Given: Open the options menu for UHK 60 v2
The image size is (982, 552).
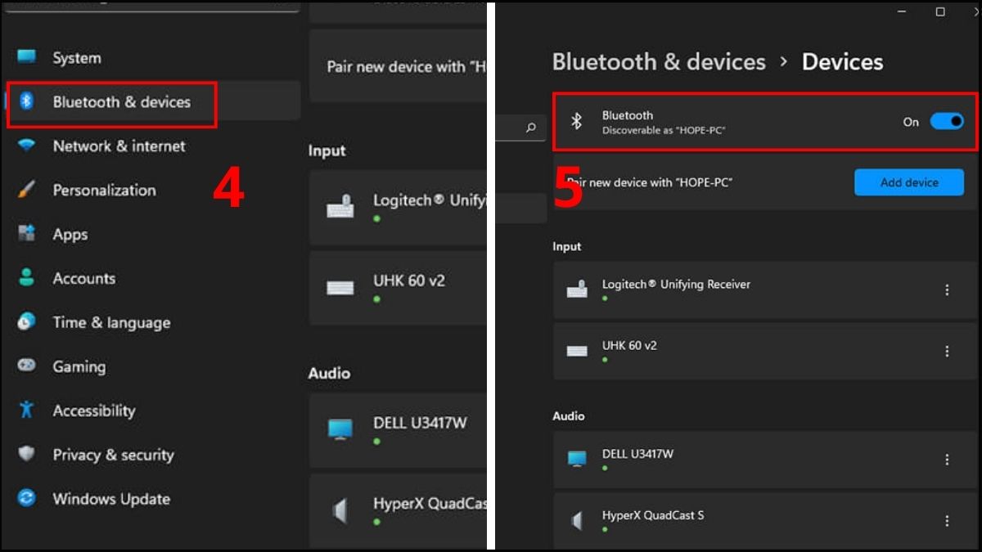Looking at the screenshot, I should coord(948,352).
